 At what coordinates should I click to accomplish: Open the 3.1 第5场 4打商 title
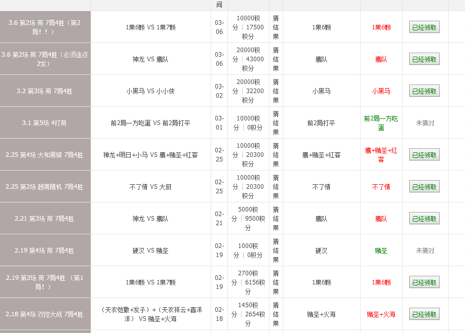point(45,123)
